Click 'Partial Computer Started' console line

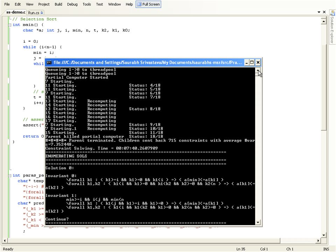(x=77, y=77)
